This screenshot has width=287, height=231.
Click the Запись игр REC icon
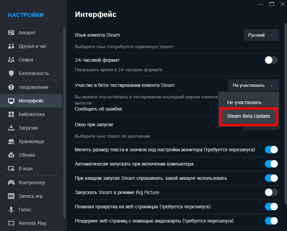point(11,196)
